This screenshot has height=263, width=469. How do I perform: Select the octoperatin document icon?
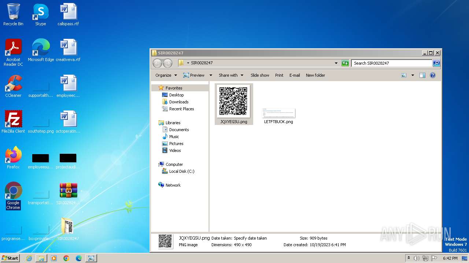point(68,122)
